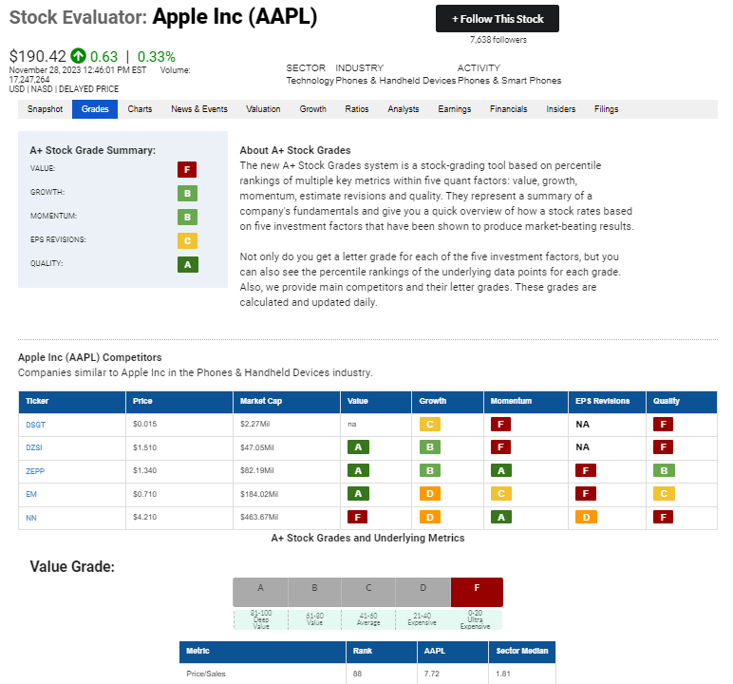Click the Ticker column header

tap(72, 402)
